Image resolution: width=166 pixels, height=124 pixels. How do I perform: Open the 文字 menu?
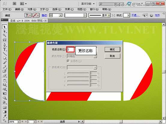(x=44, y=9)
